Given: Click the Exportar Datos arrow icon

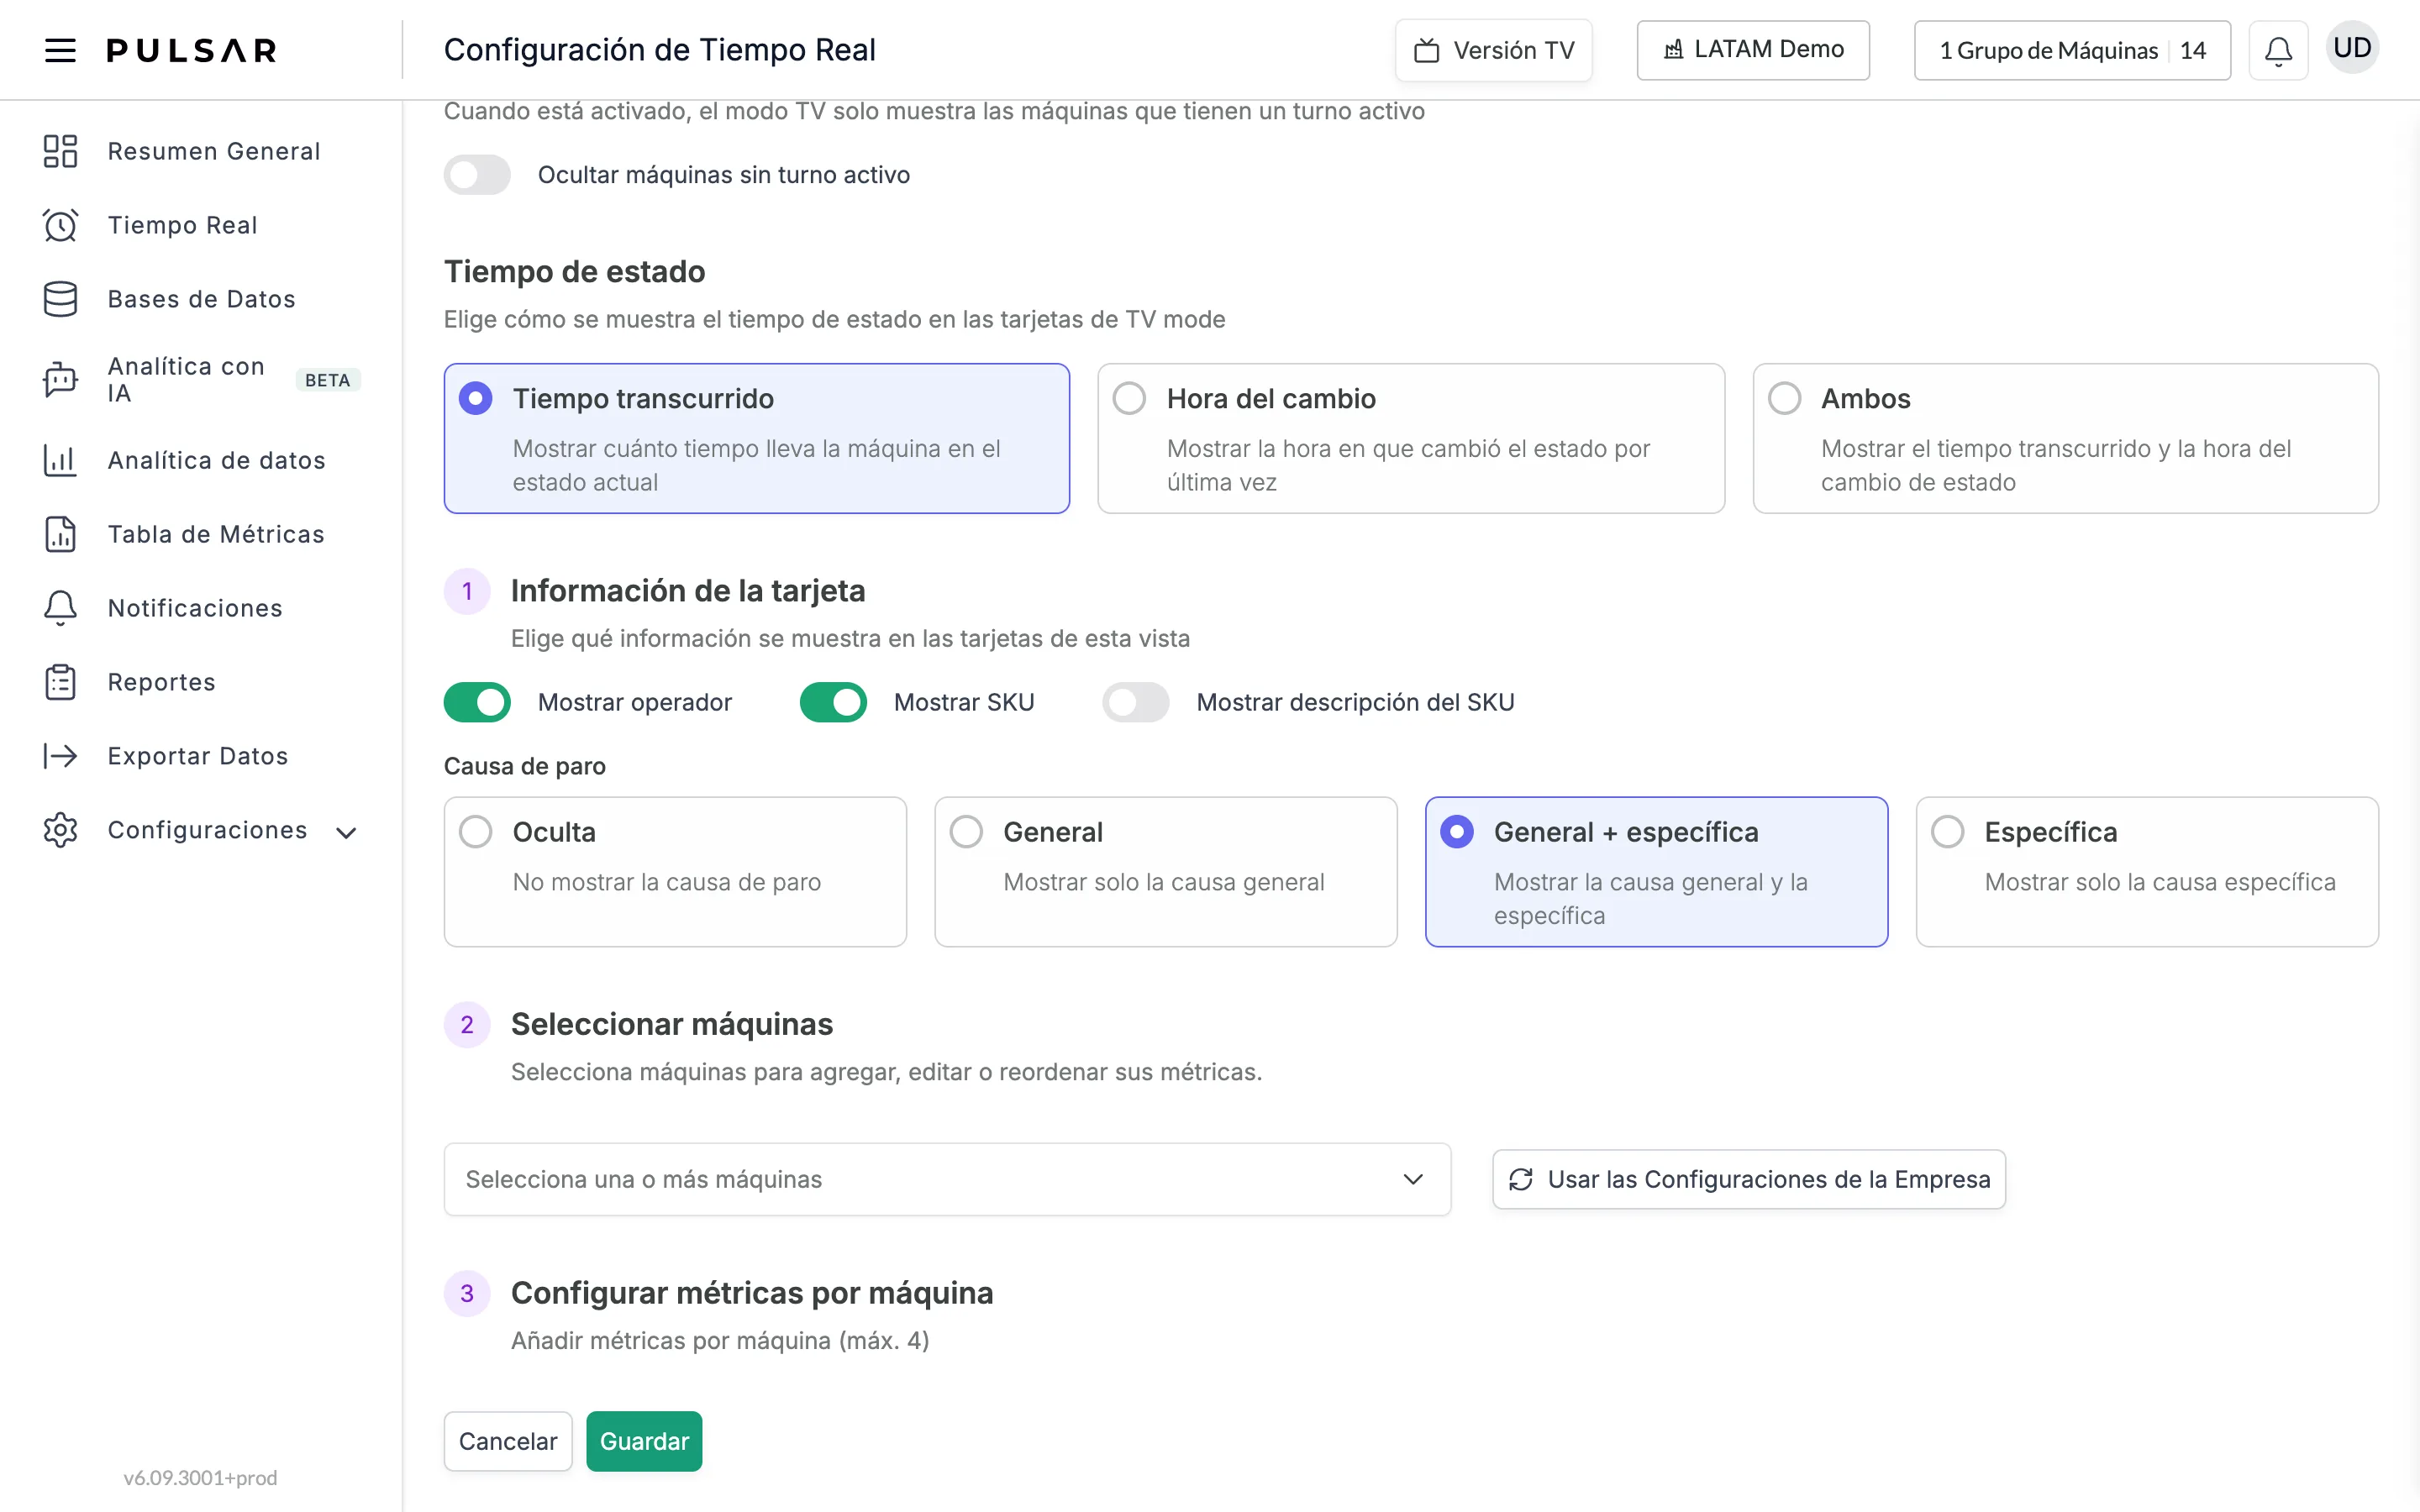Looking at the screenshot, I should pyautogui.click(x=60, y=756).
